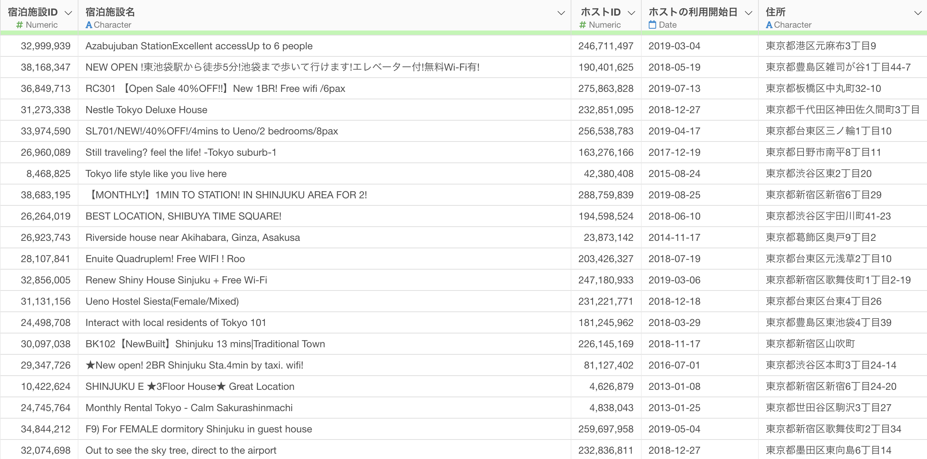The height and width of the screenshot is (459, 927).
Task: Click Nestle Tokyo Deluxe House
Action: (x=146, y=110)
